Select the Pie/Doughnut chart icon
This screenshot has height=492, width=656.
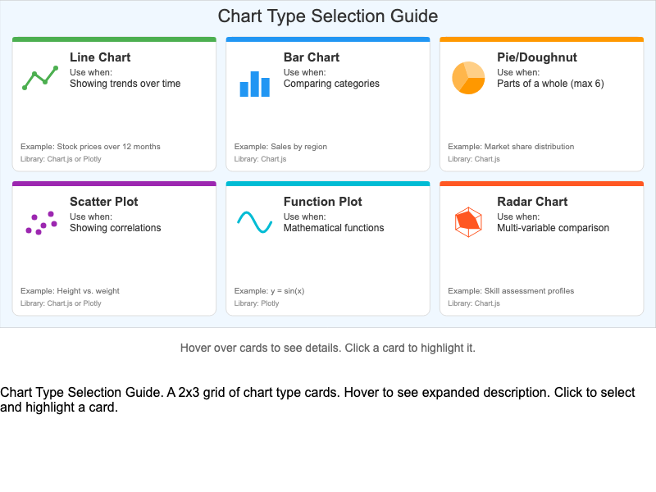[x=468, y=77]
